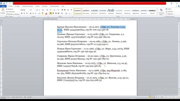Justify the text
Image resolution: width=180 pixels, height=101 pixels.
point(58,13)
